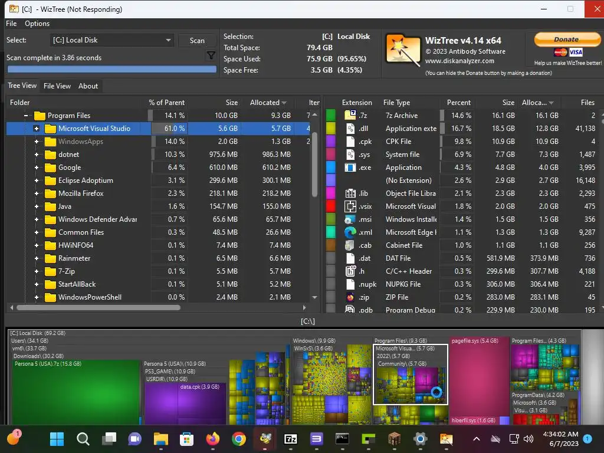Open the Options menu
Image resolution: width=604 pixels, height=453 pixels.
(37, 24)
